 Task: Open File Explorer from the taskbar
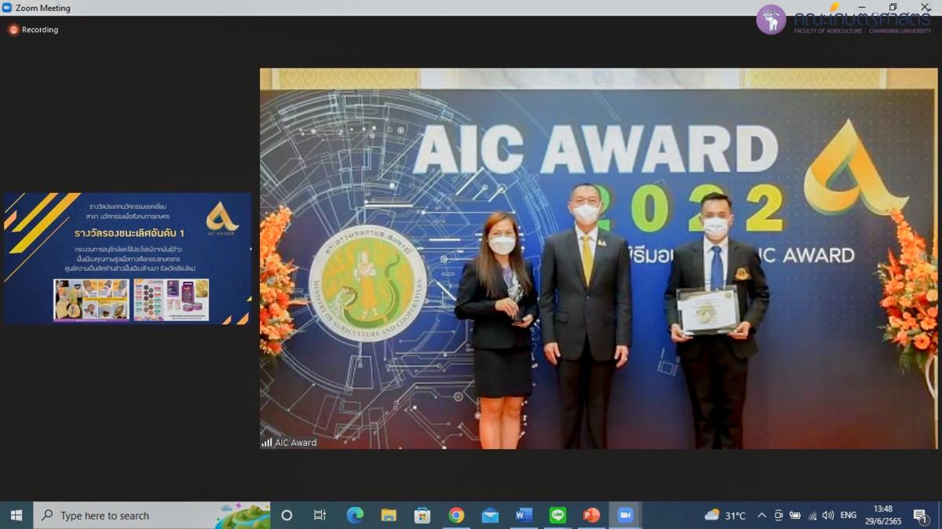coord(389,516)
